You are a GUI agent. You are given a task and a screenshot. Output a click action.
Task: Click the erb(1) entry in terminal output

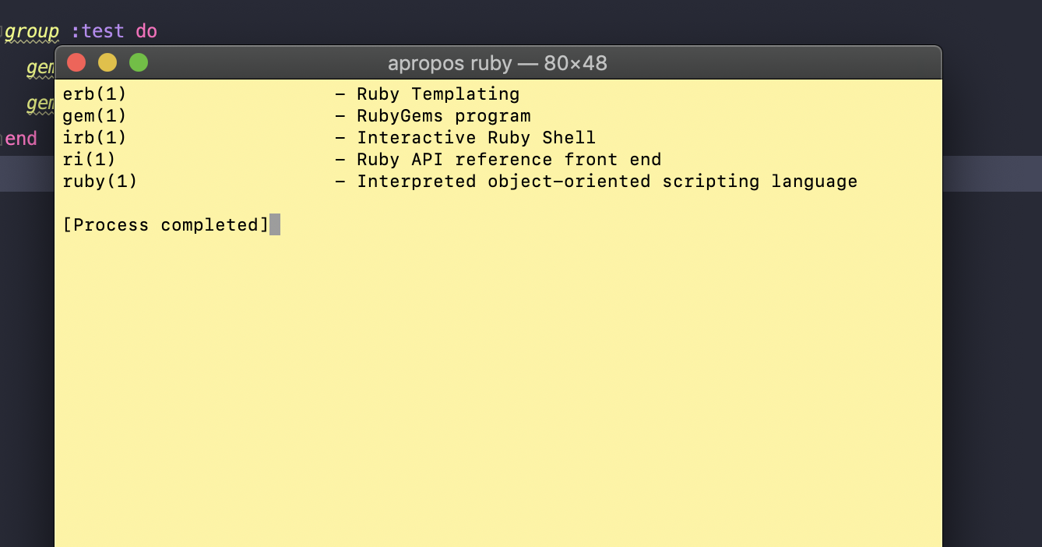coord(94,94)
